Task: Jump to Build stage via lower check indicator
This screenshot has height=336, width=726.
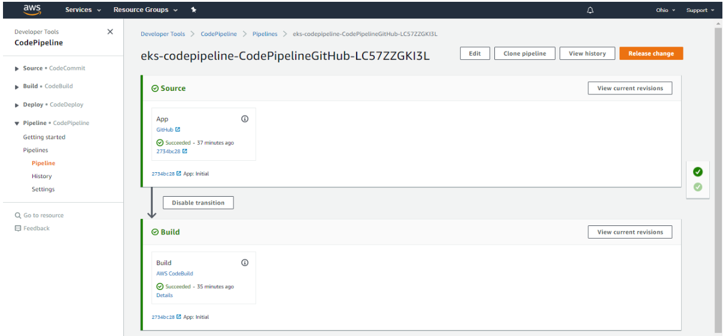Action: tap(697, 187)
